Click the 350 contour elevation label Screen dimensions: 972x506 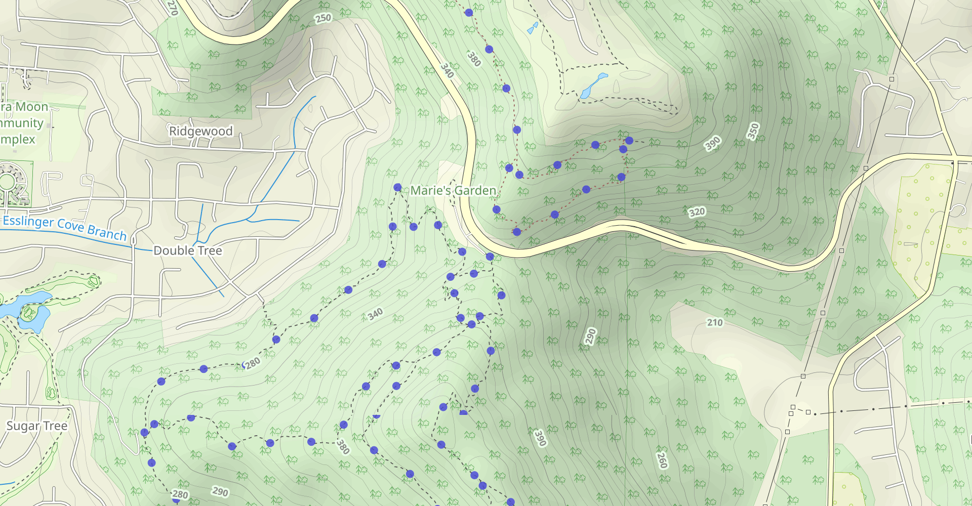click(x=753, y=131)
